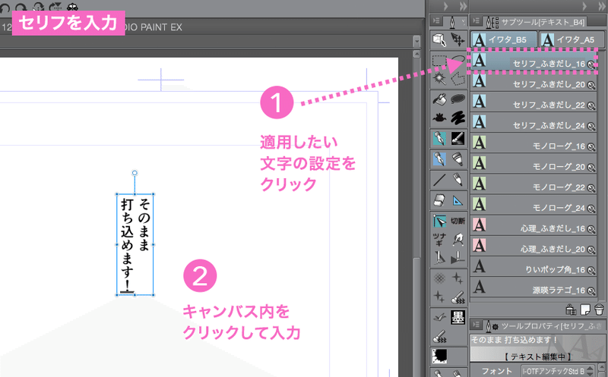The height and width of the screenshot is (377, 608).
Task: Pick the control point cursor tool
Action: tap(439, 221)
